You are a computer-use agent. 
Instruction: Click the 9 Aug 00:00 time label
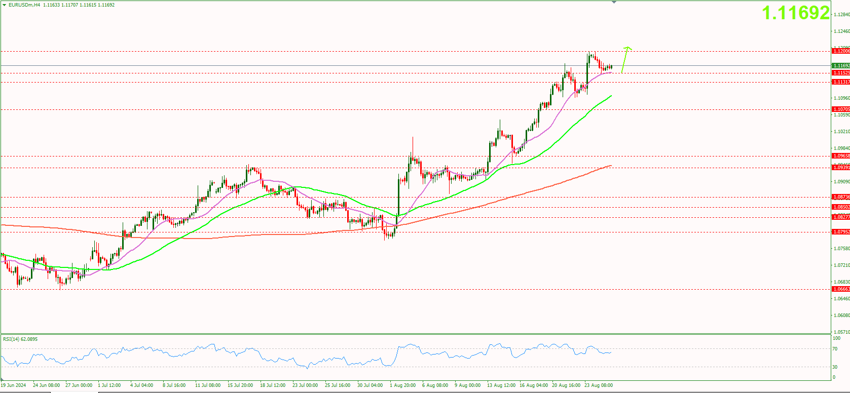click(467, 385)
